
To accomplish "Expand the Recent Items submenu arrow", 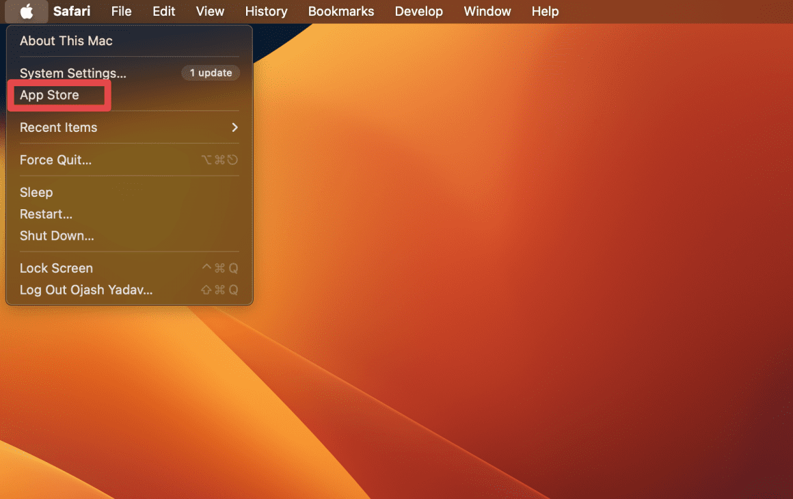I will coord(234,128).
